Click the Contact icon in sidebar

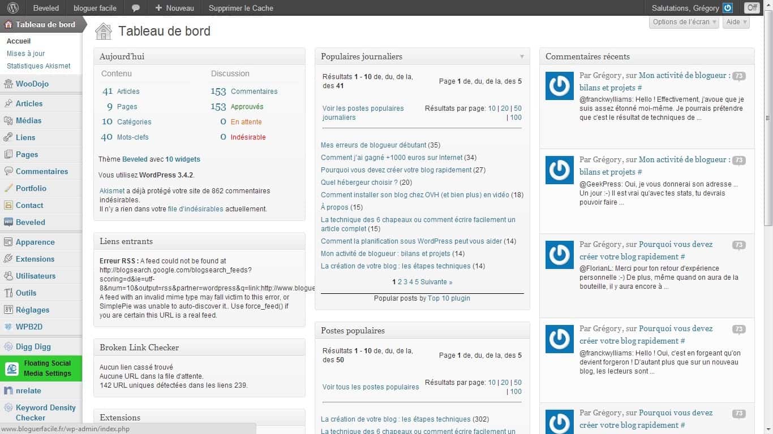(8, 205)
